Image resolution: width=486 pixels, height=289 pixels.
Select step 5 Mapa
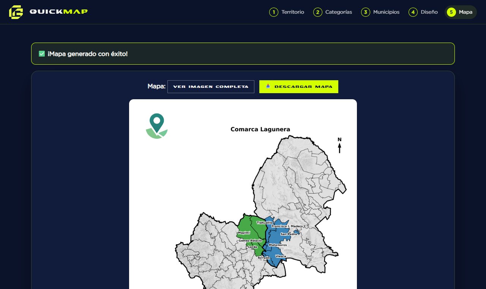click(461, 12)
